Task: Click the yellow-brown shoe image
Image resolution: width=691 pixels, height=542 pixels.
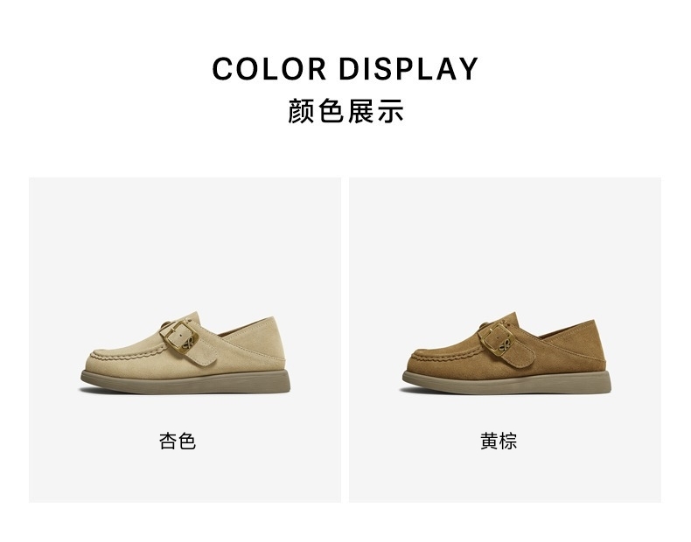Action: pyautogui.click(x=506, y=353)
